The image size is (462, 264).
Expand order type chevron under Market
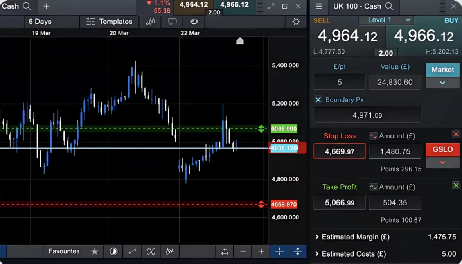click(442, 83)
